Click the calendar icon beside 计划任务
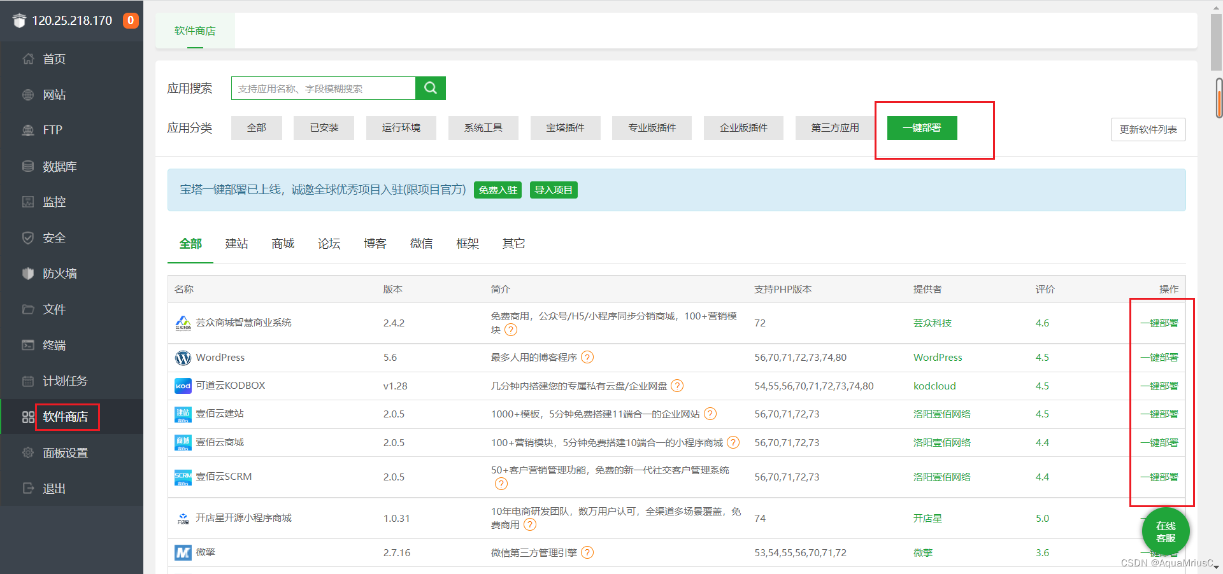Screen dimensions: 1223x574 (x=28, y=381)
